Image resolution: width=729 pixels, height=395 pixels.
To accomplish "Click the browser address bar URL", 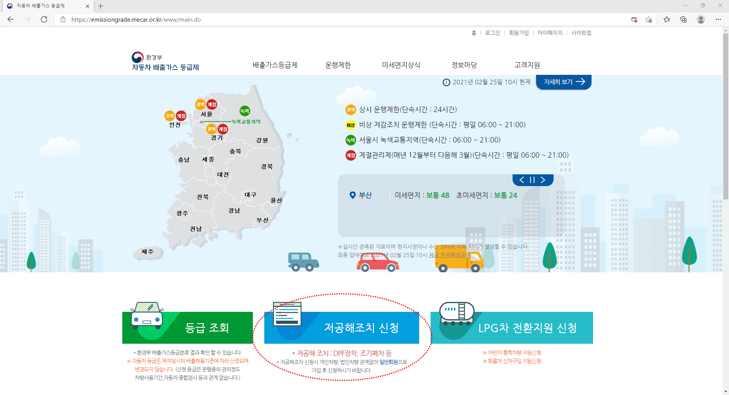I will [x=136, y=19].
